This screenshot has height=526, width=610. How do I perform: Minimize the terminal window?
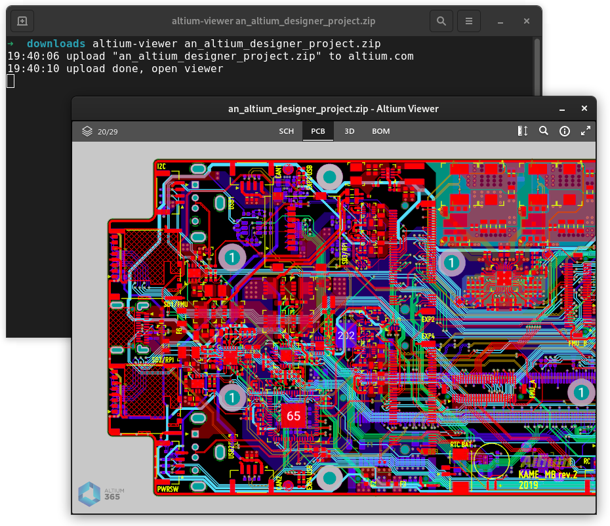(x=500, y=22)
